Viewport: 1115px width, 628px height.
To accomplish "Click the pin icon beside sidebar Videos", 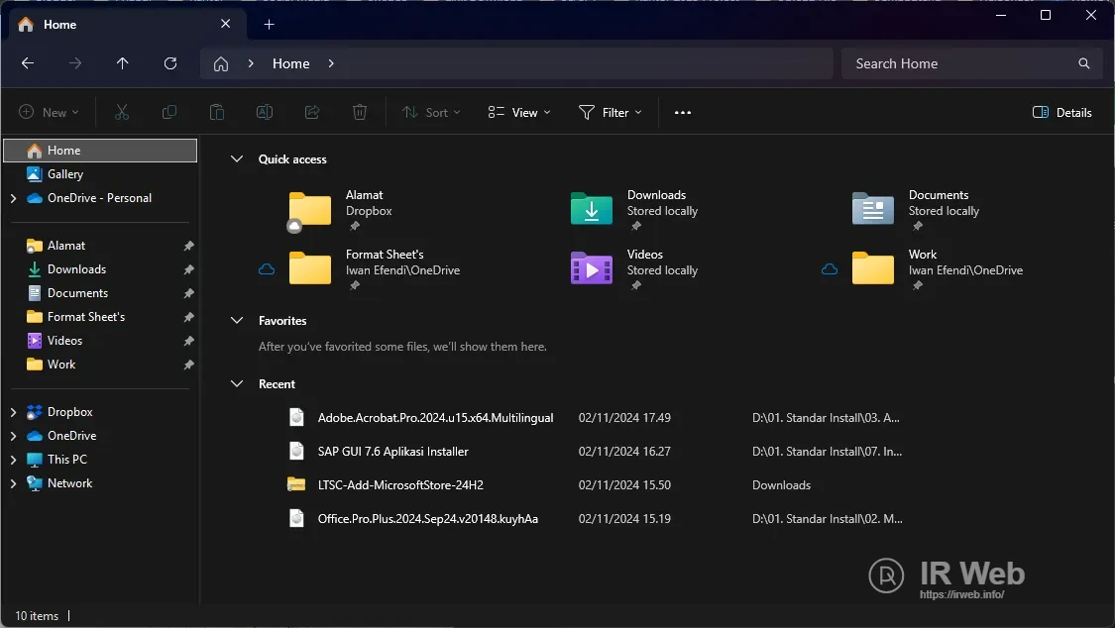I will [188, 341].
